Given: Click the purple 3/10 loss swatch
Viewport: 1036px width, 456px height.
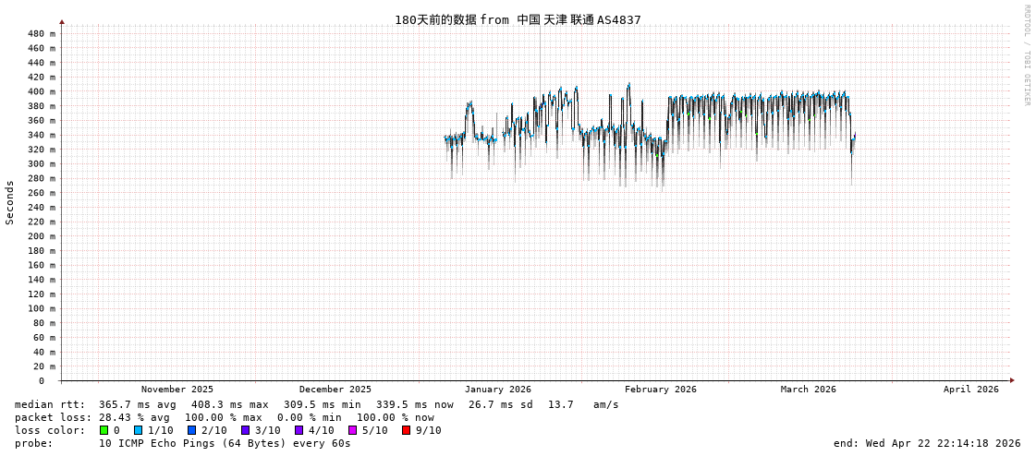Looking at the screenshot, I should click(245, 430).
